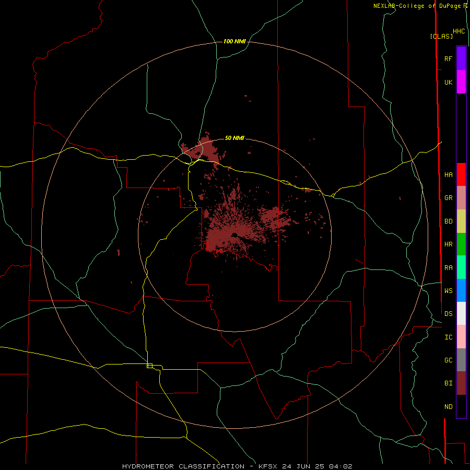
Task: Click the "IC" legend label
Action: (x=448, y=337)
